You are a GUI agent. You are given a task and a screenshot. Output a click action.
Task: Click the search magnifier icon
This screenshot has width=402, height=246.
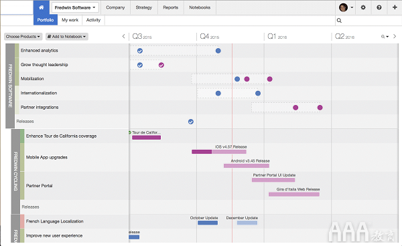339,21
